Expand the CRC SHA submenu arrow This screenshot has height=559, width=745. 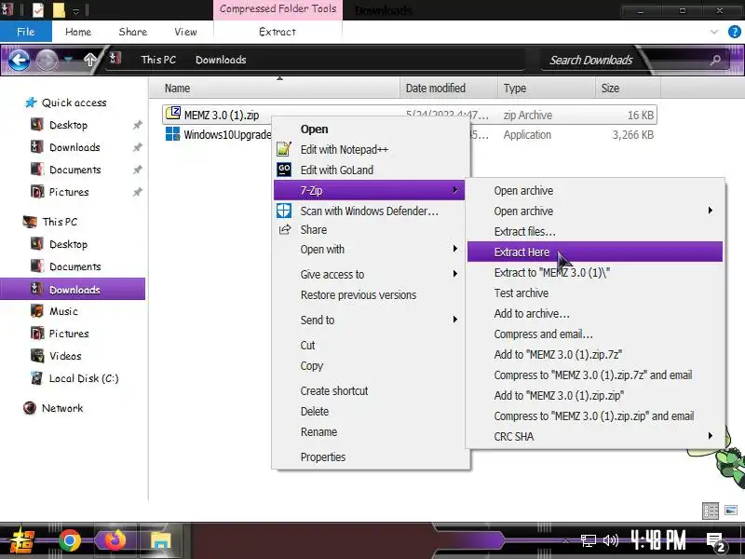pos(710,435)
